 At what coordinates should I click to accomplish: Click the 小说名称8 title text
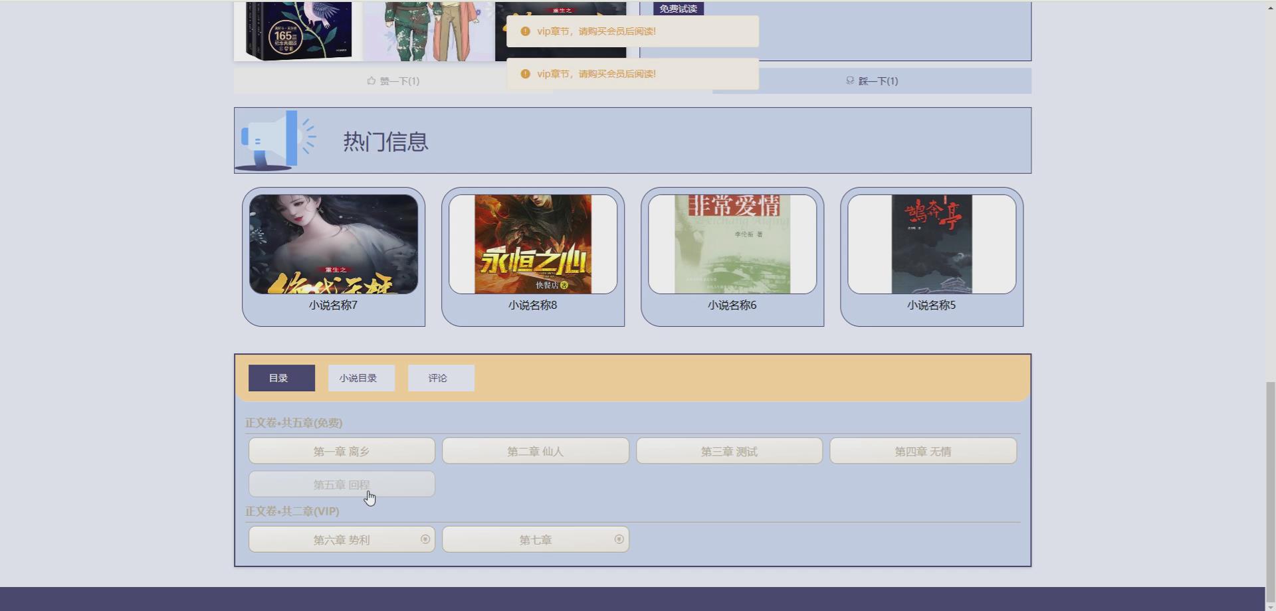pos(532,305)
